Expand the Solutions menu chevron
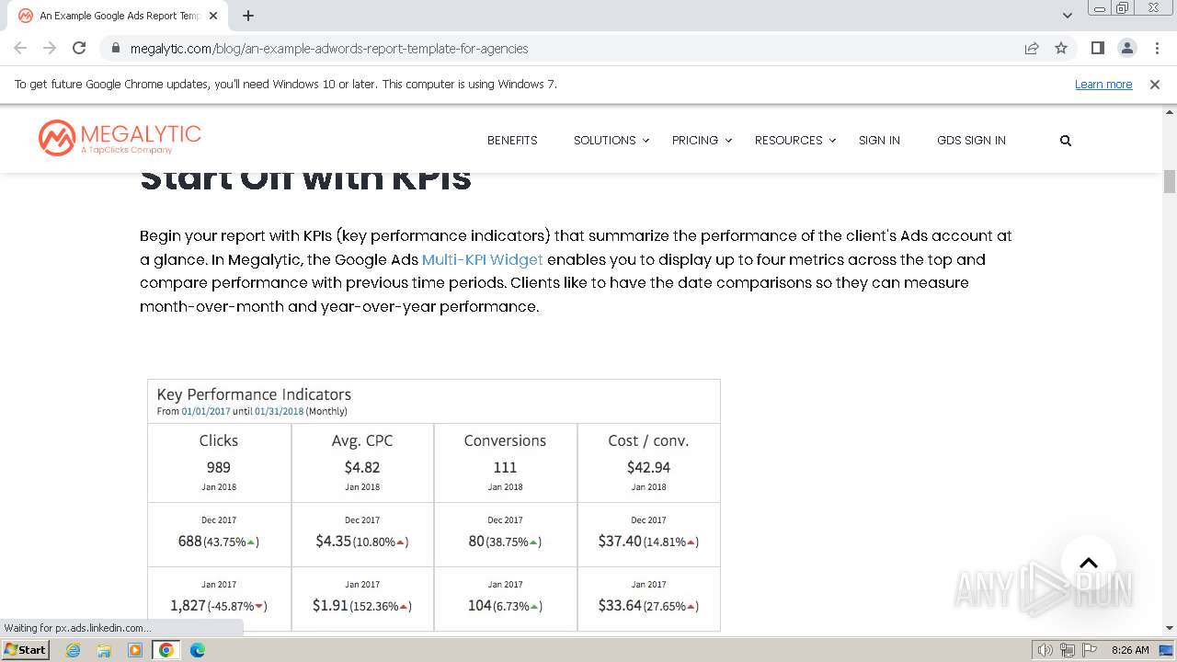Screen dimensions: 1177x662 646,141
